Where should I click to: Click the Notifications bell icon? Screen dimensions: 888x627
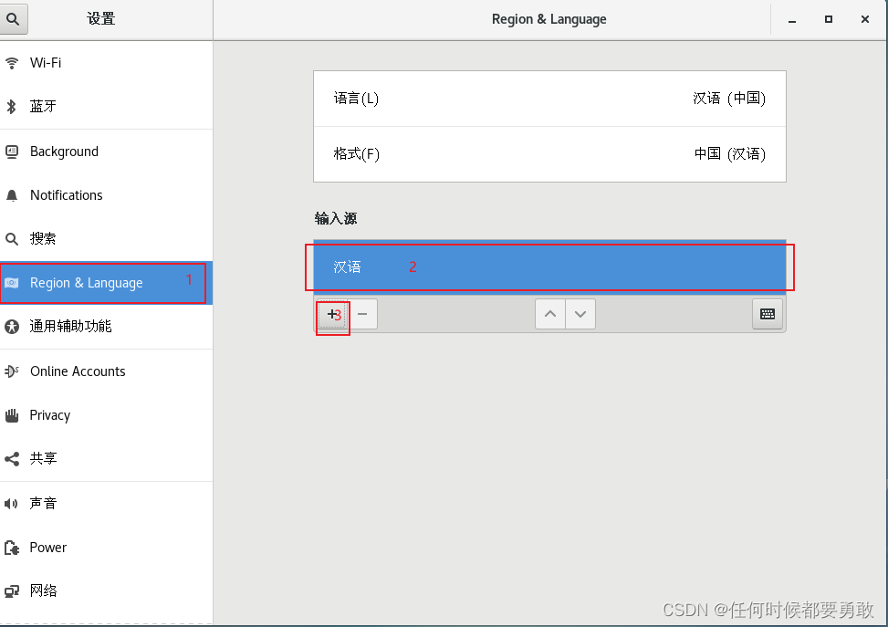11,195
